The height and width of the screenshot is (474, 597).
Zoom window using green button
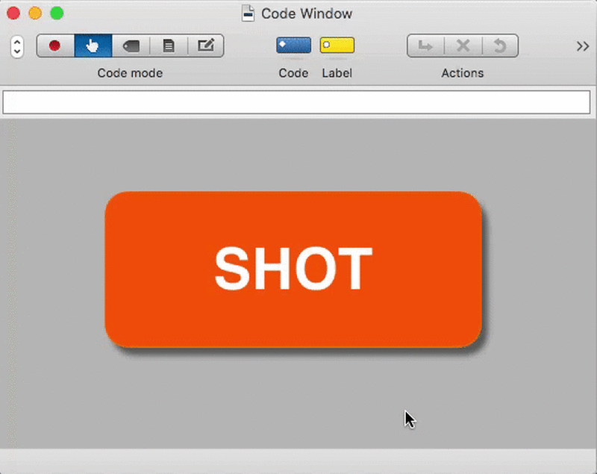pos(57,13)
